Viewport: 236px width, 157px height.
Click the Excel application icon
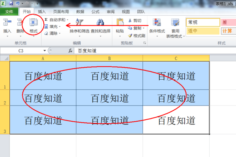(x=3, y=3)
